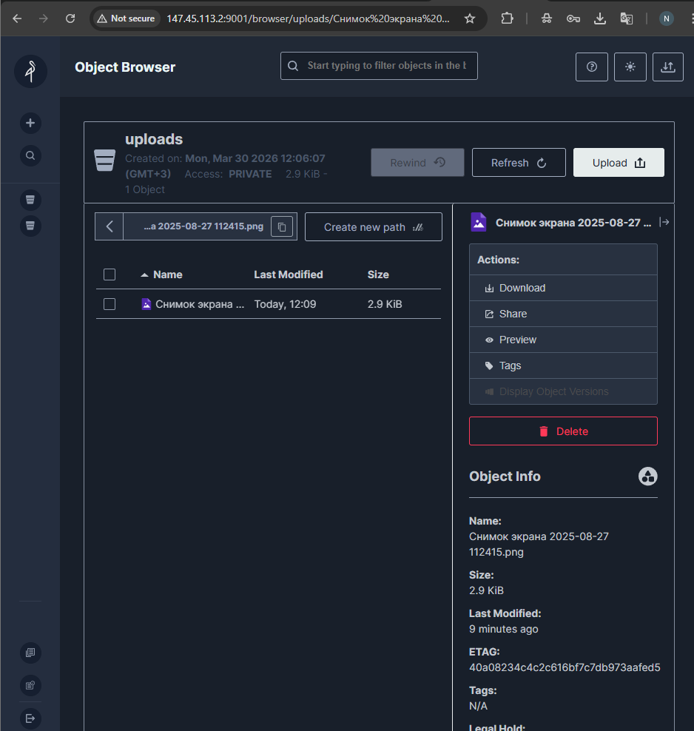Screen dimensions: 694x731
Task: Tick the checkbox for the Снимок экрана row
Action: pos(110,304)
